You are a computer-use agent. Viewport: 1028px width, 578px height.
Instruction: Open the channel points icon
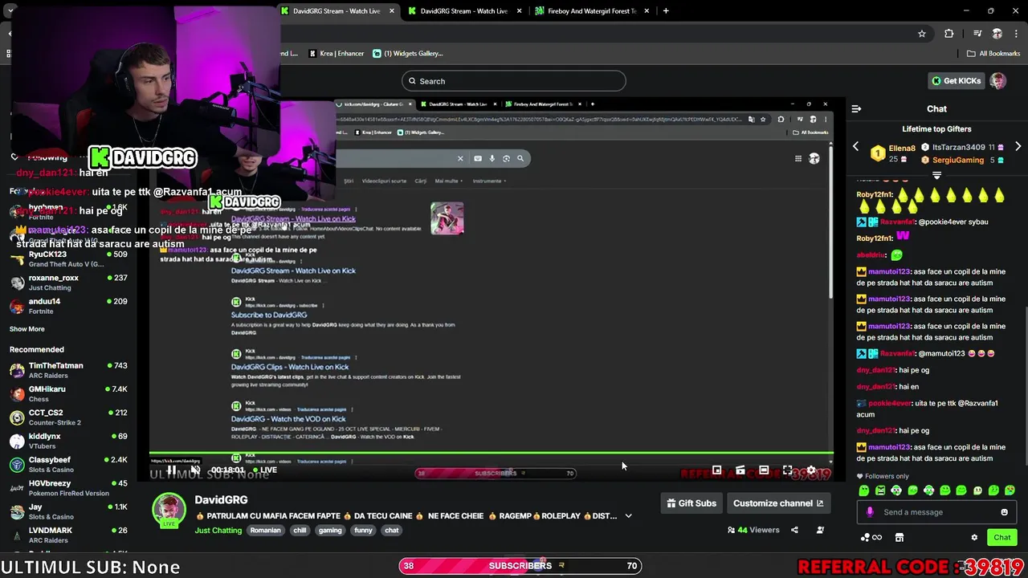[871, 538]
